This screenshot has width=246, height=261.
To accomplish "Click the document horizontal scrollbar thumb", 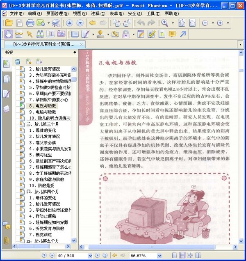I will (x=152, y=247).
